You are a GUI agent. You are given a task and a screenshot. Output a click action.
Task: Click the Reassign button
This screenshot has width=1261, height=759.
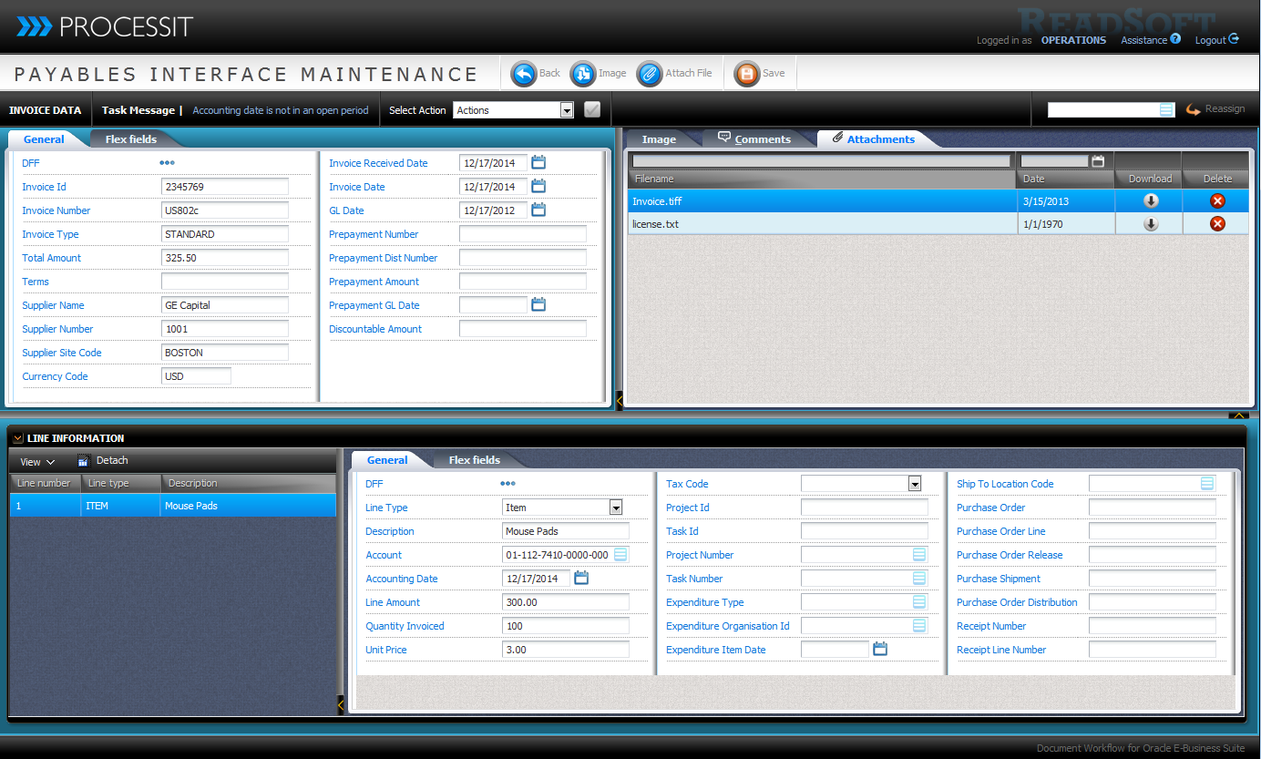pyautogui.click(x=1215, y=109)
